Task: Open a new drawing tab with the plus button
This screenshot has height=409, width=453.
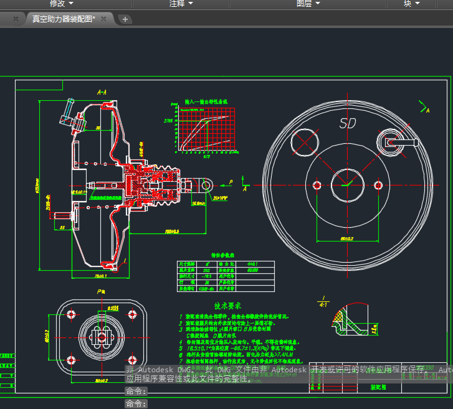Action: point(125,19)
